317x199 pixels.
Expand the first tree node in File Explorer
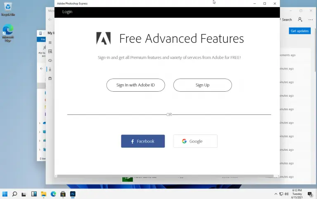pyautogui.click(x=40, y=123)
